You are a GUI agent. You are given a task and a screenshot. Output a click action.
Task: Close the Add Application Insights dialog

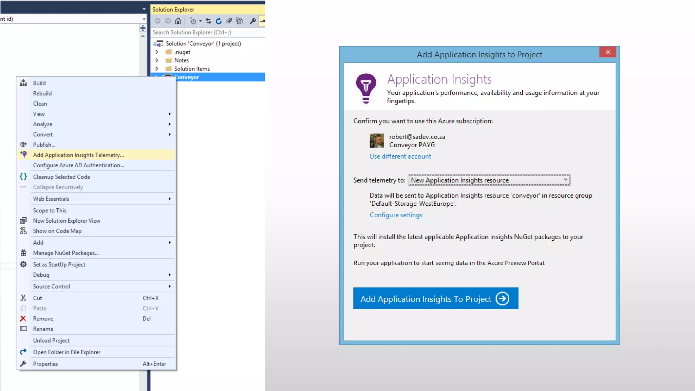[607, 52]
